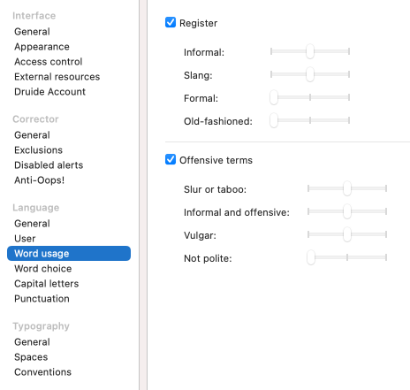Switch to Word choice settings
This screenshot has height=390, width=410.
coord(43,269)
